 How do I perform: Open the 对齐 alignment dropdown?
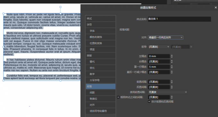coord(165,37)
